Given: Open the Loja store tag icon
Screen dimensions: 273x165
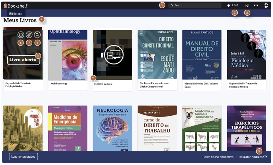Looking at the screenshot, I should click(x=229, y=5).
